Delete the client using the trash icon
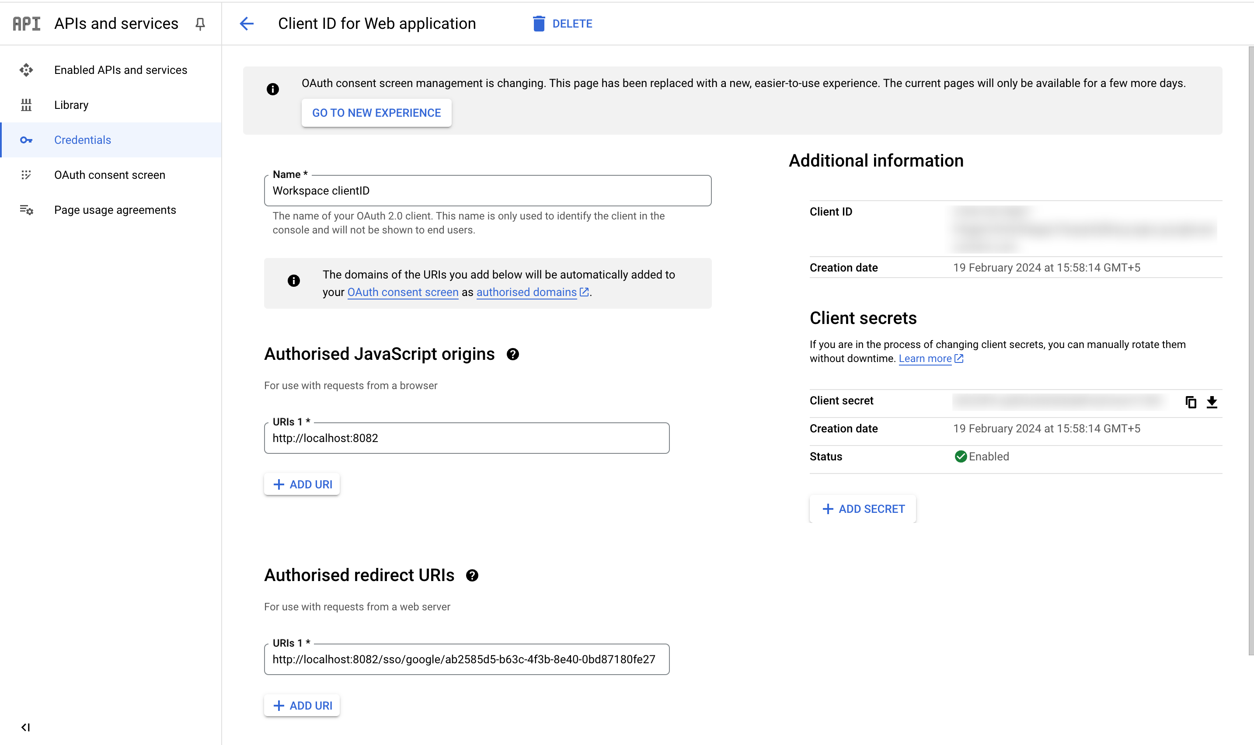Viewport: 1254px width, 745px height. [539, 23]
